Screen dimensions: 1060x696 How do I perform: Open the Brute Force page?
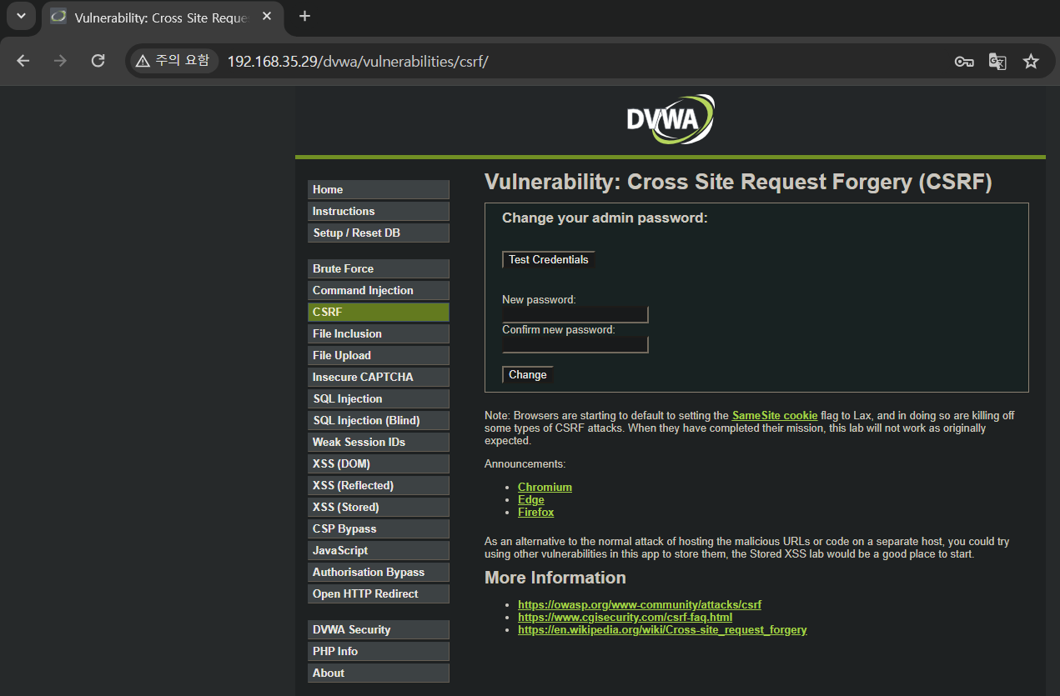[378, 269]
